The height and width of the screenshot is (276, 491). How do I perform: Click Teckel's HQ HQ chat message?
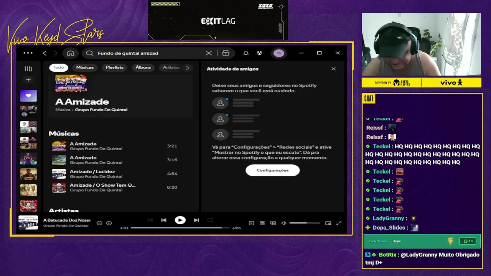point(423,154)
